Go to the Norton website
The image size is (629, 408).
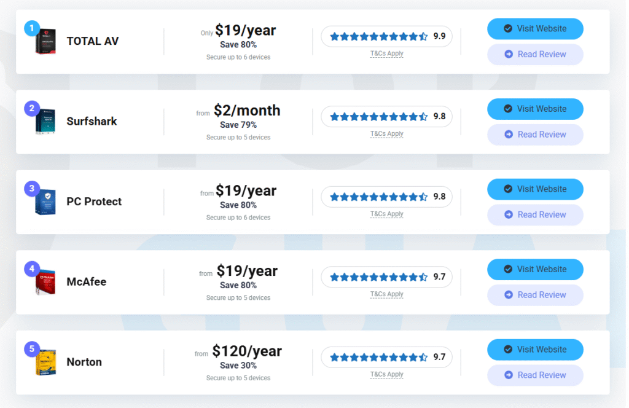pyautogui.click(x=535, y=350)
